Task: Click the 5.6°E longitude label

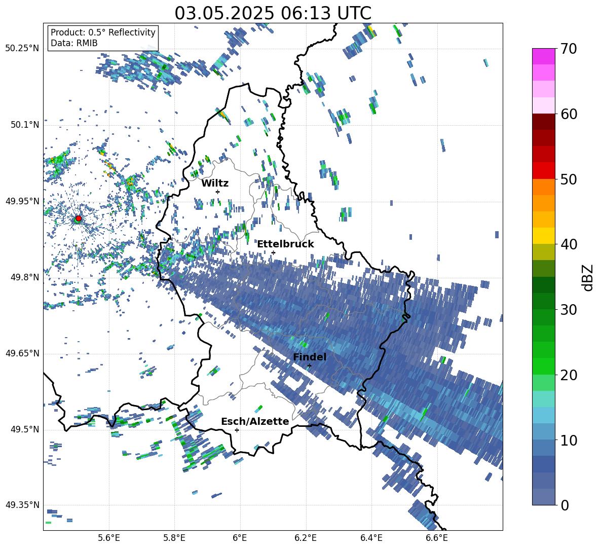Action: [109, 538]
